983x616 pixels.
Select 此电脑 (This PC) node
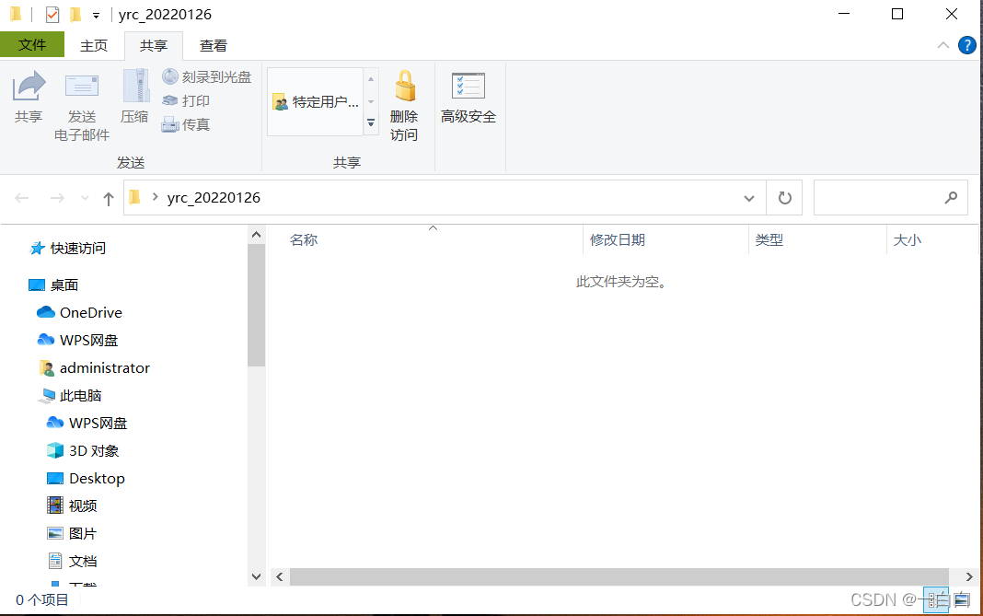(71, 395)
